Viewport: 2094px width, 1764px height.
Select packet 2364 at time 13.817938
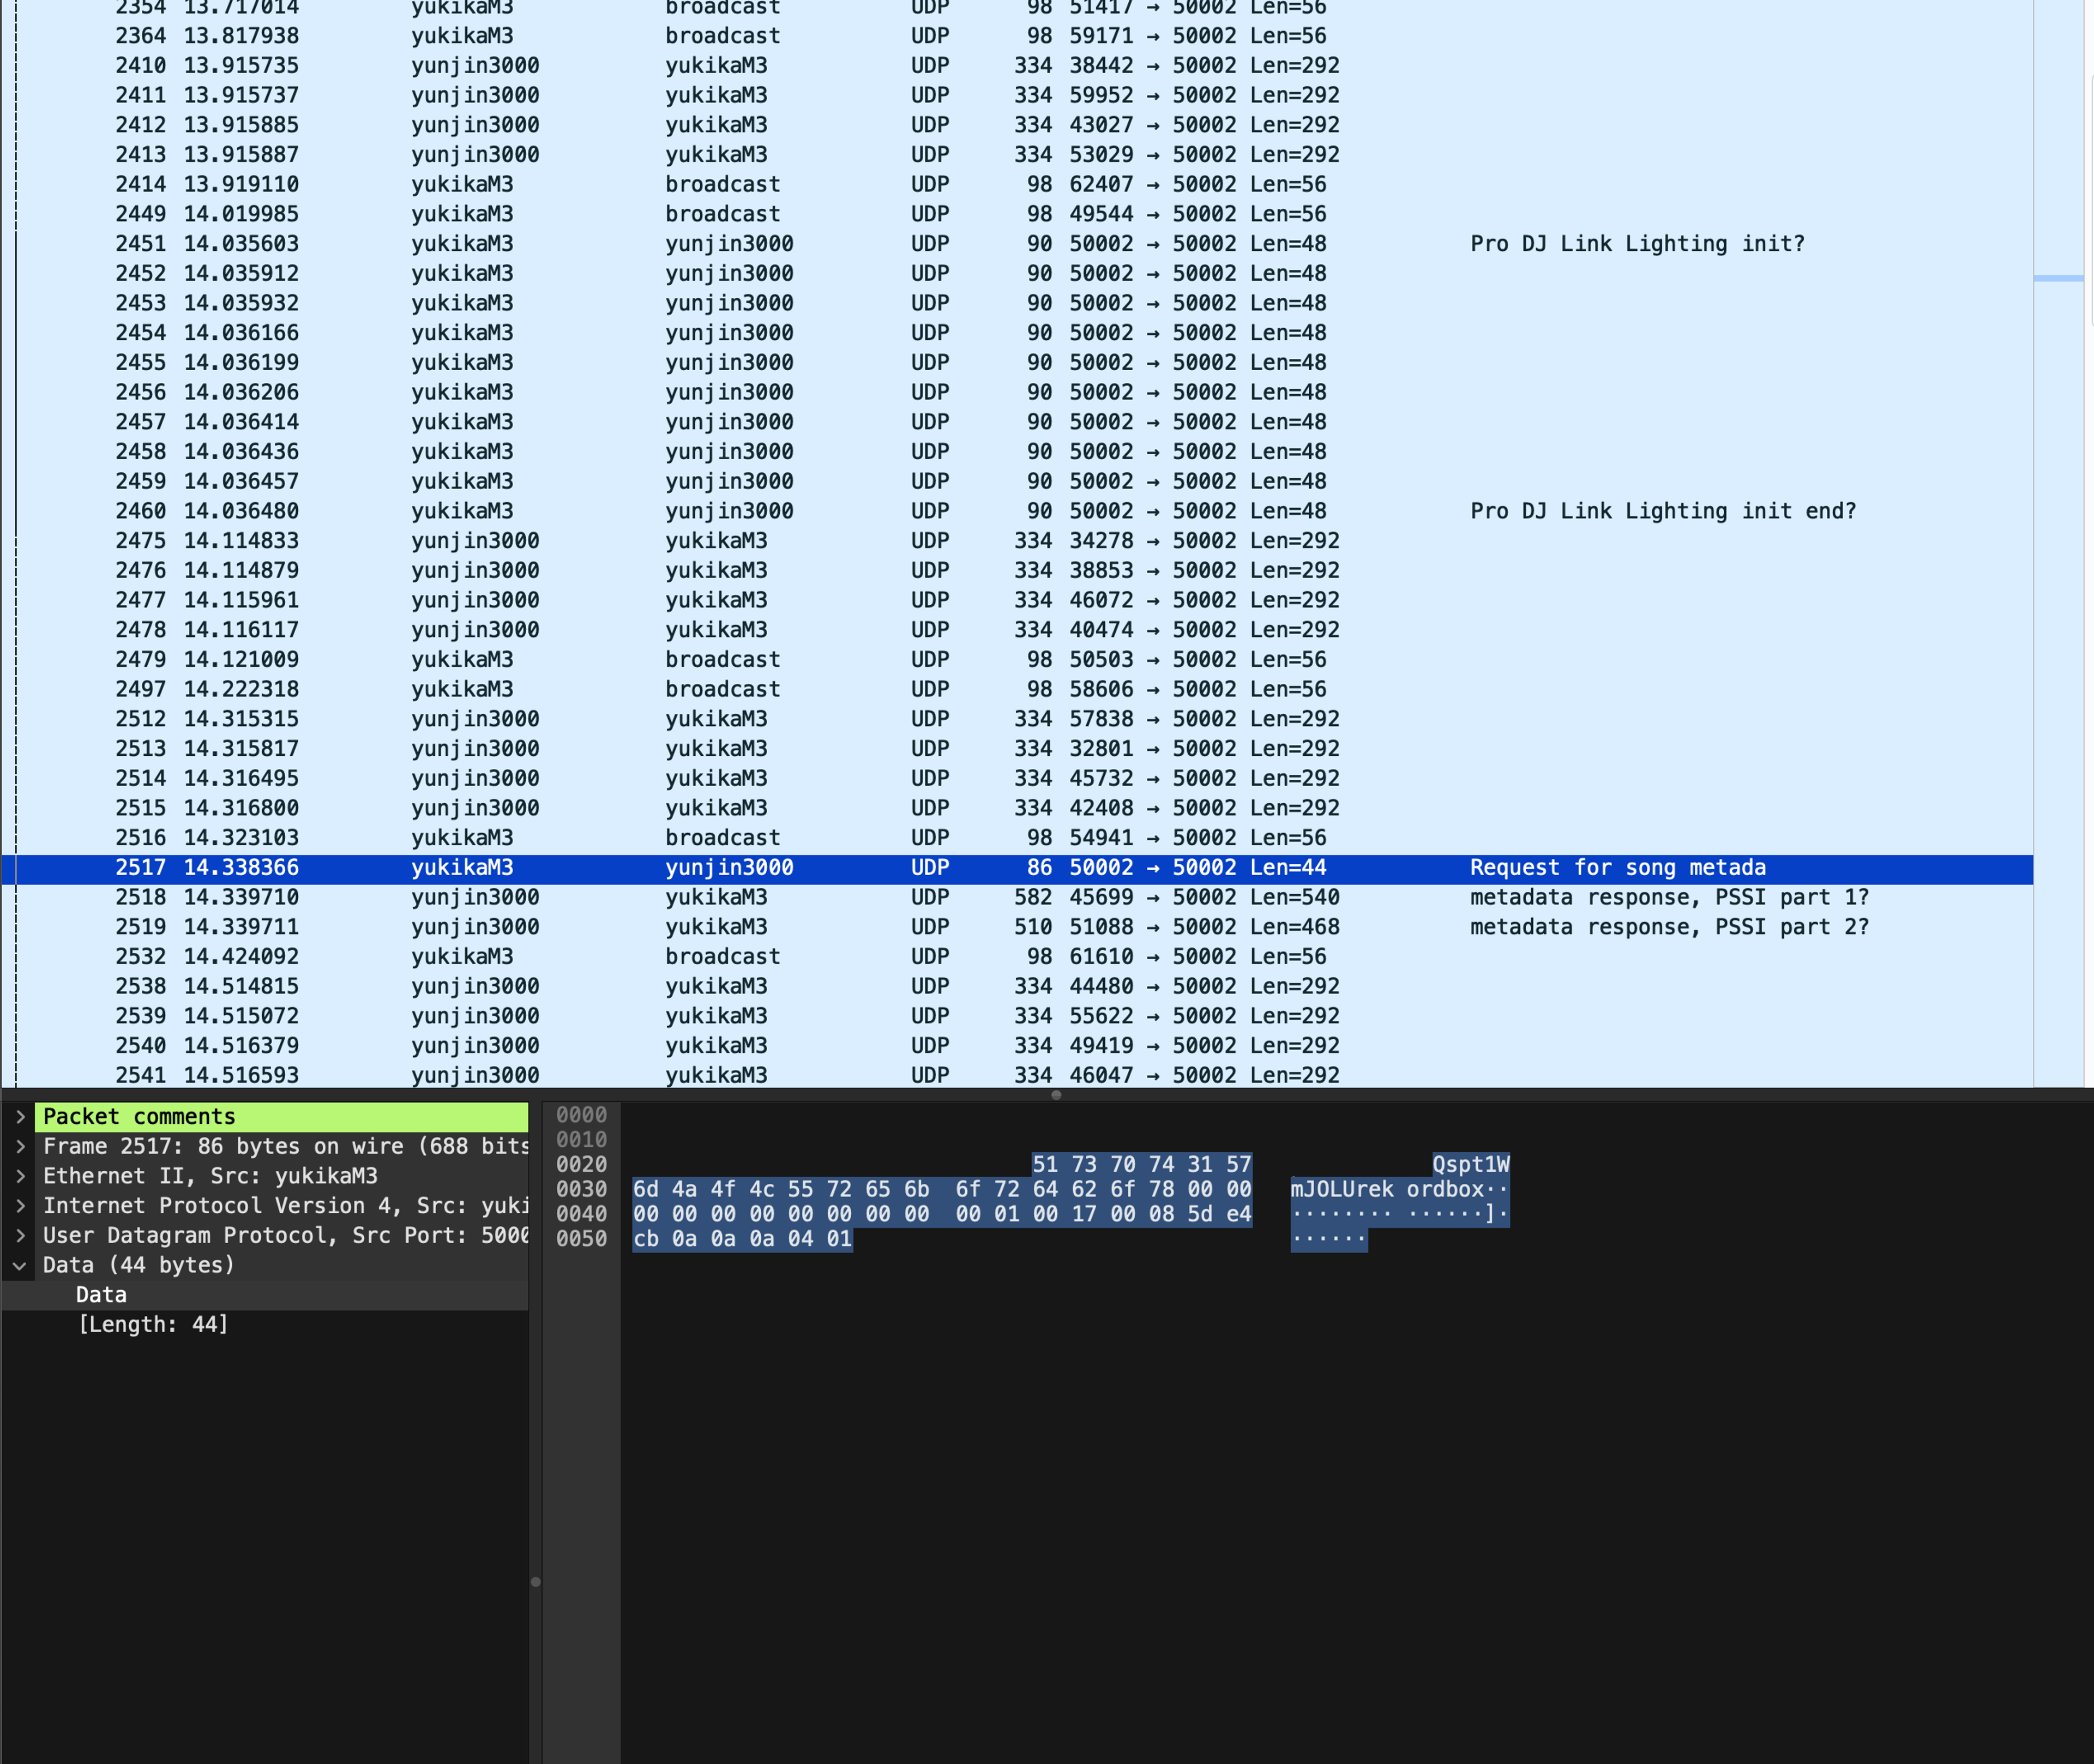[1017, 36]
